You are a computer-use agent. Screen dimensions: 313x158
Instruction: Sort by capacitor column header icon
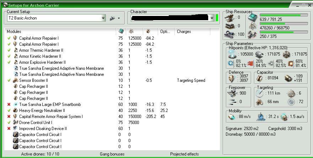(x=148, y=31)
